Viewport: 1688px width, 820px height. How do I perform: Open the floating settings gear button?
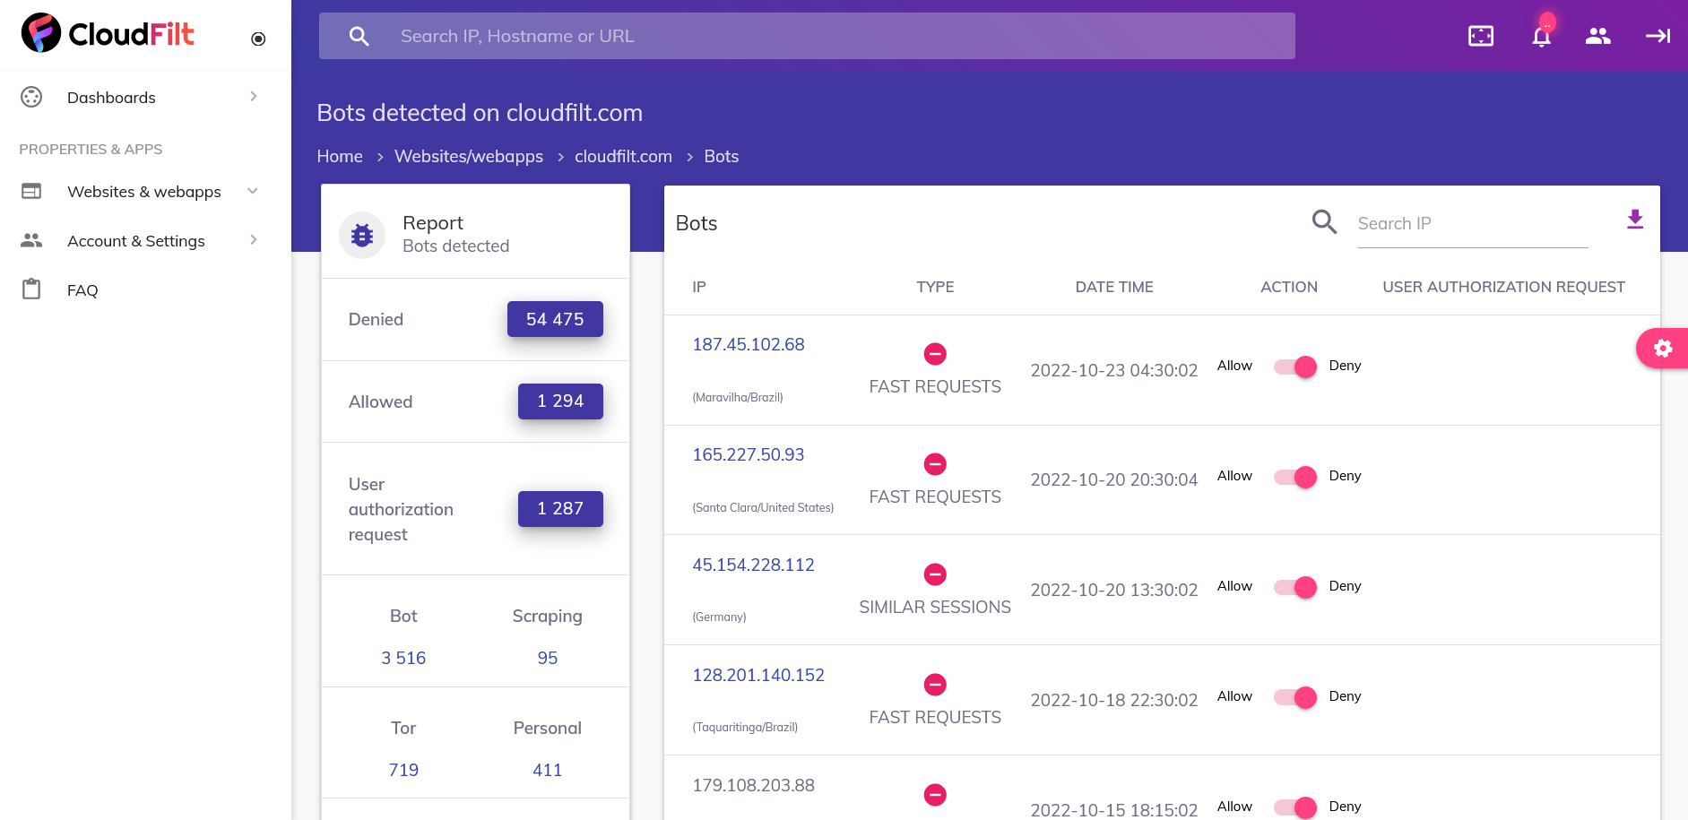click(1663, 349)
